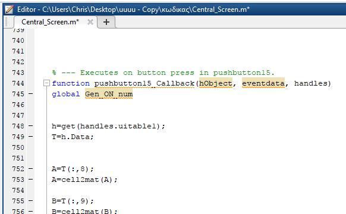346x214 pixels.
Task: Set breakpoint at line 753 dash
Action: pyautogui.click(x=31, y=180)
